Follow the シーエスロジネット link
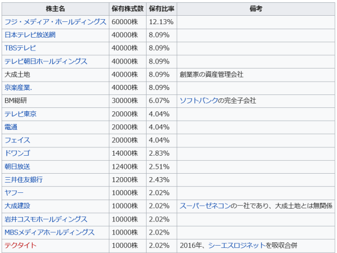The image size is (337, 253). click(234, 246)
